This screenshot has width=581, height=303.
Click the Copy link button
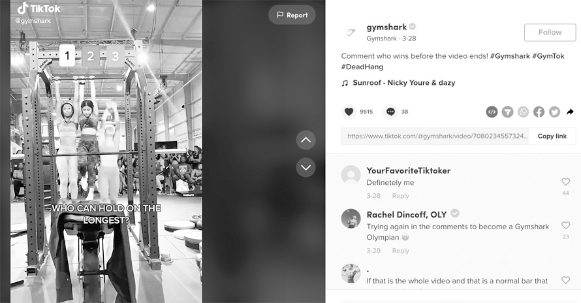552,136
